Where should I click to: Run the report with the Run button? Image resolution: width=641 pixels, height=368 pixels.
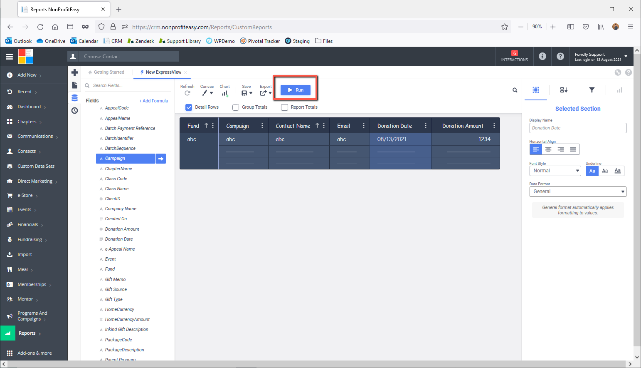(x=296, y=90)
